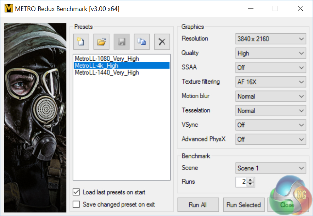Increase Runs with the up arrow
Image resolution: width=313 pixels, height=216 pixels.
(x=251, y=180)
